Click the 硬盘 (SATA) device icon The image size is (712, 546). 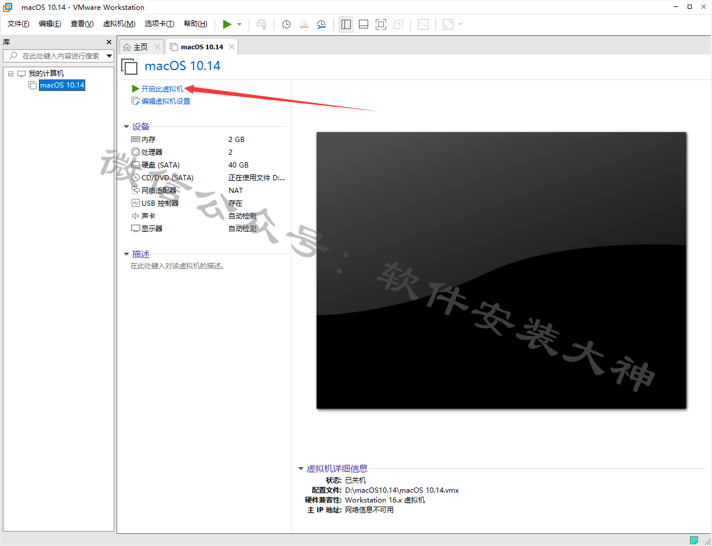pos(136,165)
